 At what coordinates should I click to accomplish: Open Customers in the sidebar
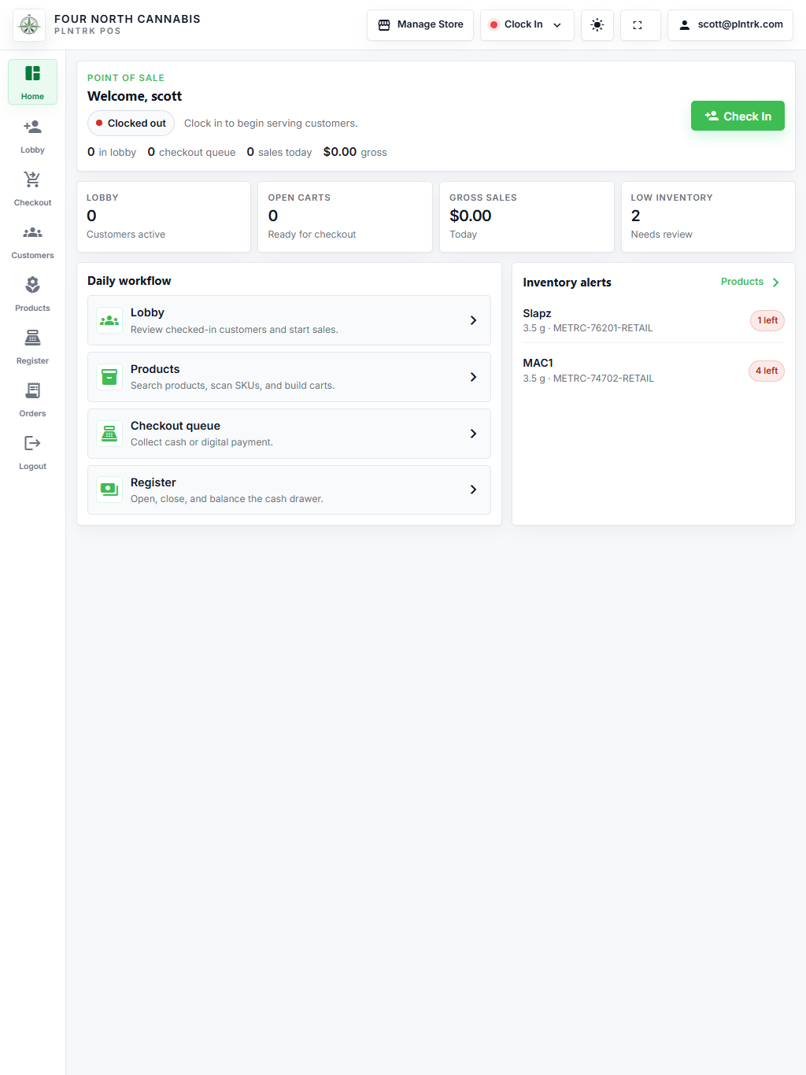[32, 241]
